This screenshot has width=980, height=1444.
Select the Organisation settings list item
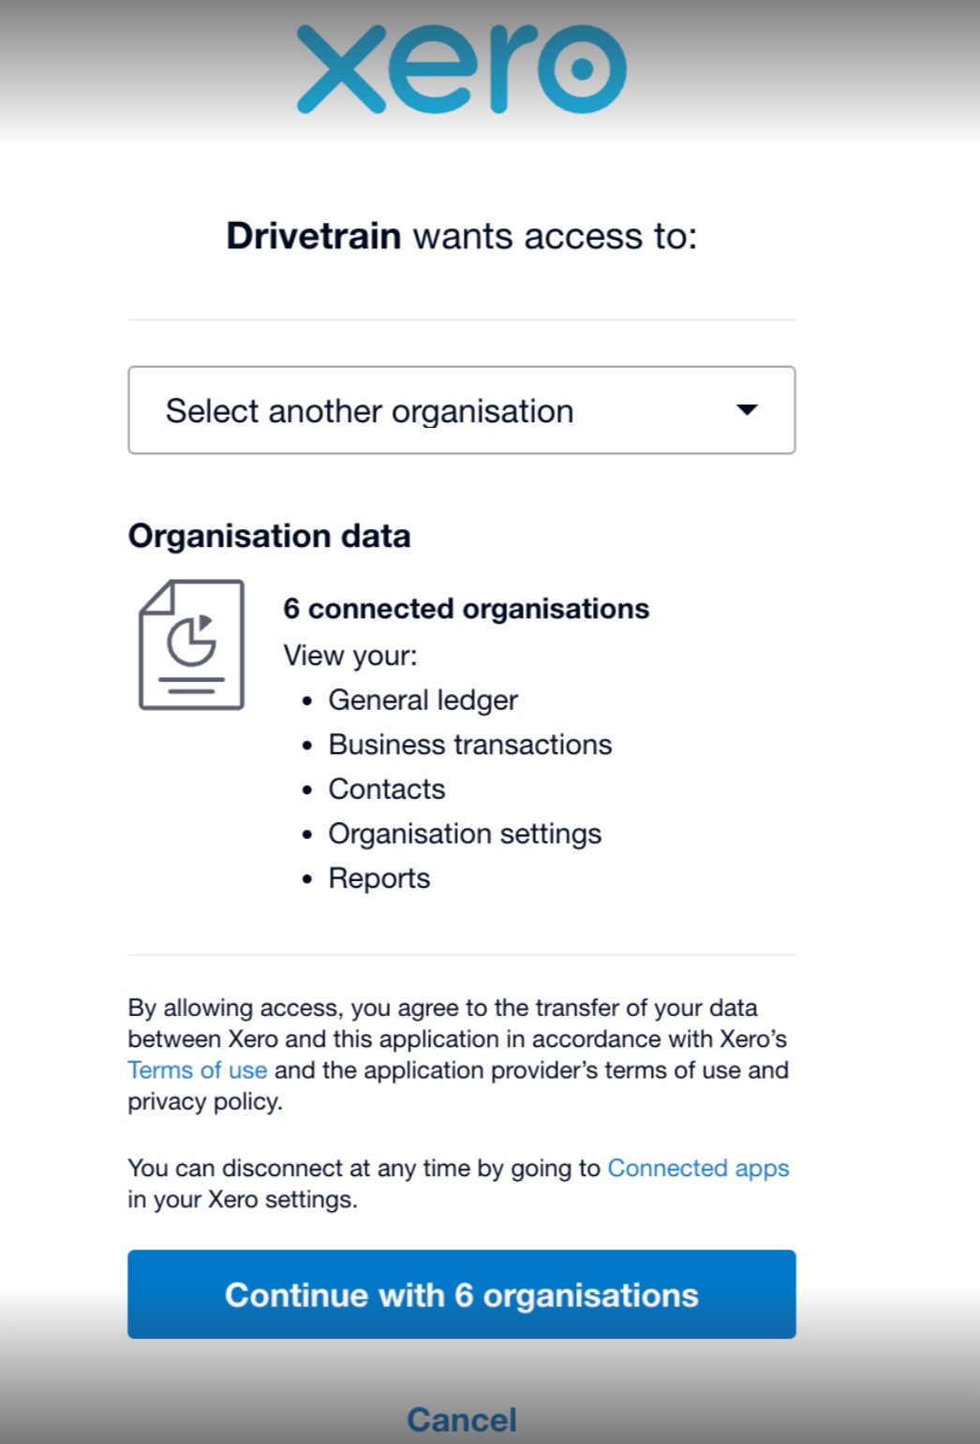(x=465, y=833)
